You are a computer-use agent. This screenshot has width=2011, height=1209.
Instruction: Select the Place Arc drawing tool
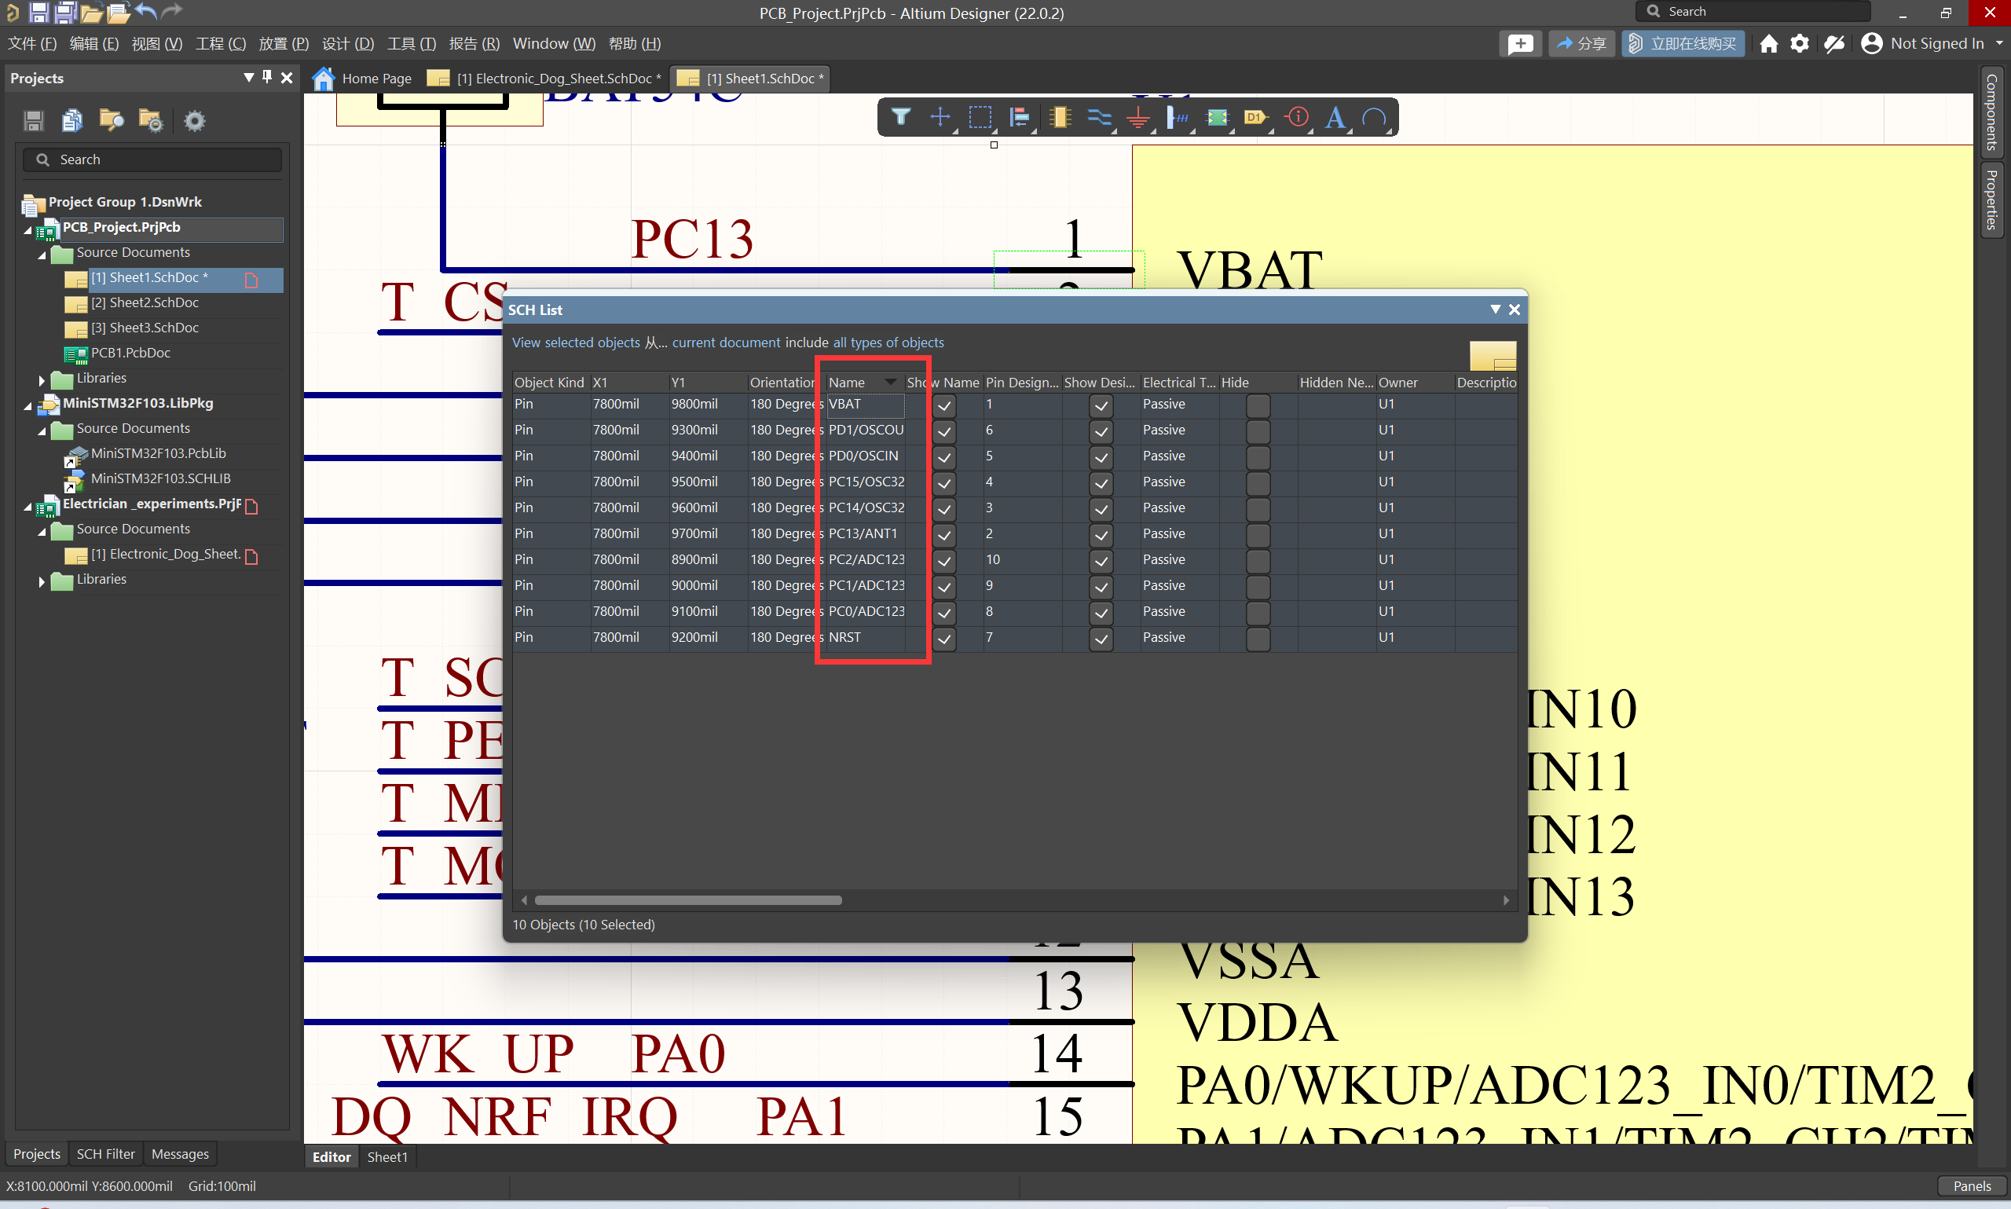click(1374, 119)
